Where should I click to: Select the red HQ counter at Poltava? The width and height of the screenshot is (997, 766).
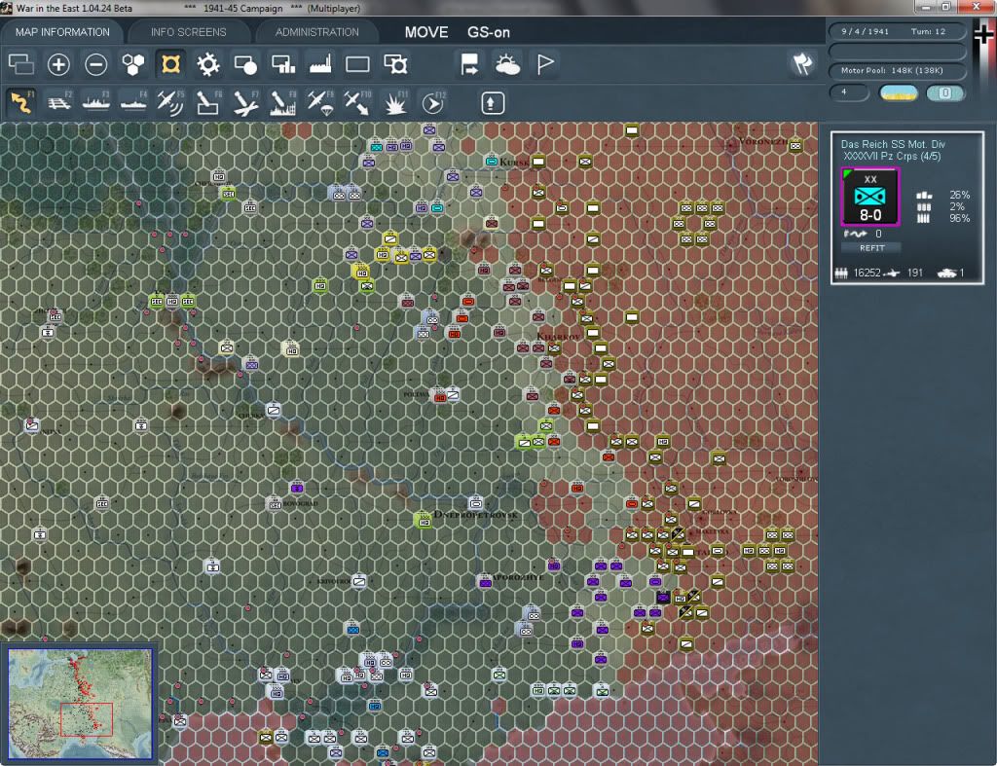coord(439,397)
